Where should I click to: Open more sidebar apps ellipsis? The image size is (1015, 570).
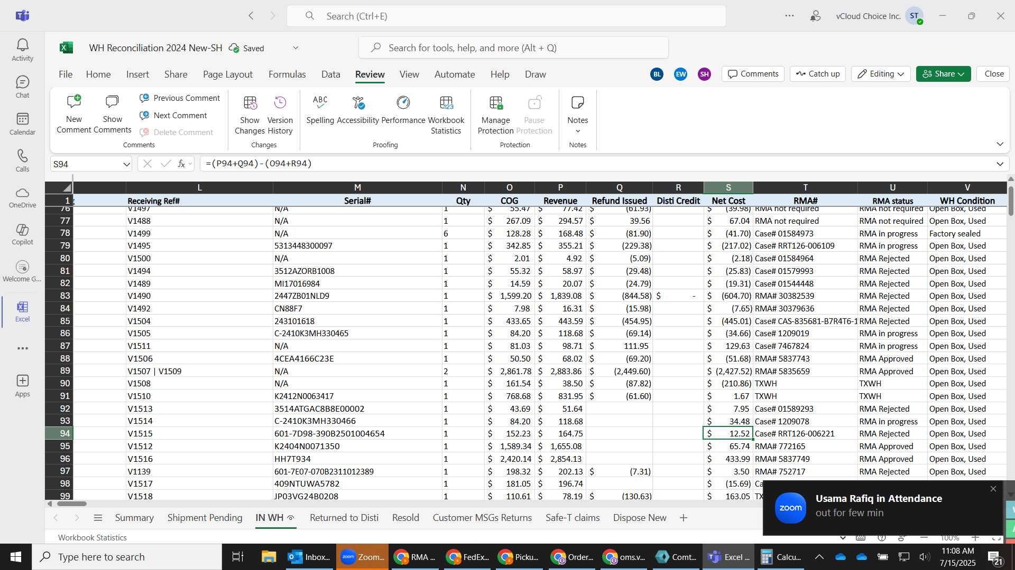22,348
